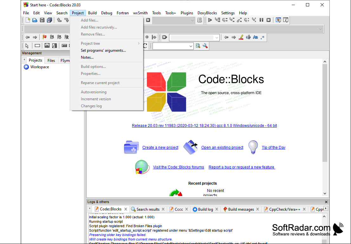Click the Create a new project link
The height and width of the screenshot is (244, 351).
(160, 148)
